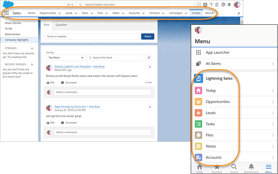278x174 pixels.
Task: Switch to the Question tab
Action: [62, 25]
